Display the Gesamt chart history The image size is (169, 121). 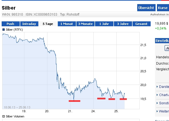(141, 24)
